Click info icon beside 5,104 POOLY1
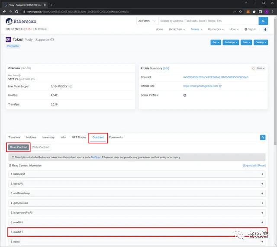 [x=71, y=87]
